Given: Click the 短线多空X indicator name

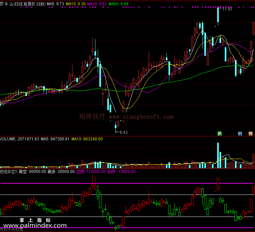Looking at the screenshot, I should tap(9, 172).
